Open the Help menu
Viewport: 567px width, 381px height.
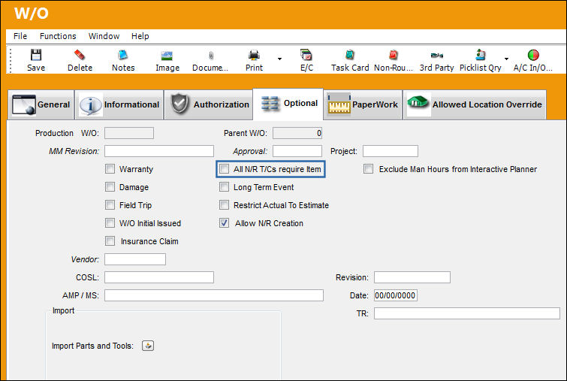(x=140, y=36)
